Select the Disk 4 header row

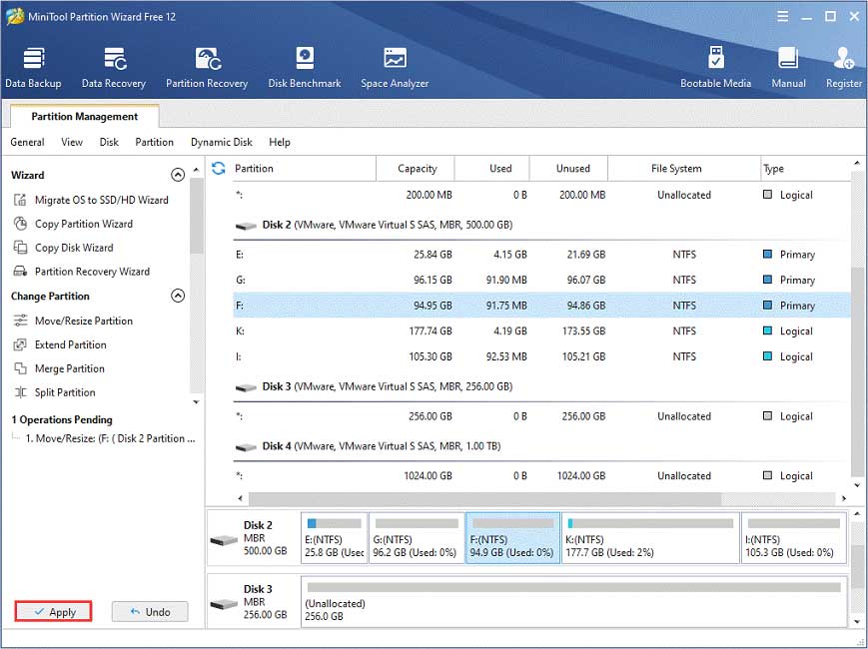point(541,446)
